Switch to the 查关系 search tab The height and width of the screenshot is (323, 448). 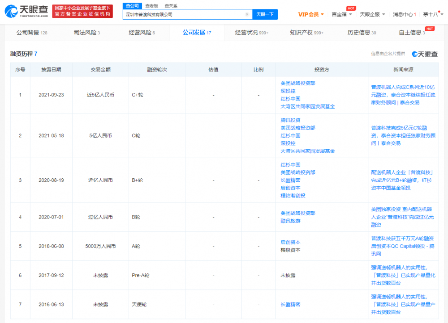pyautogui.click(x=171, y=6)
